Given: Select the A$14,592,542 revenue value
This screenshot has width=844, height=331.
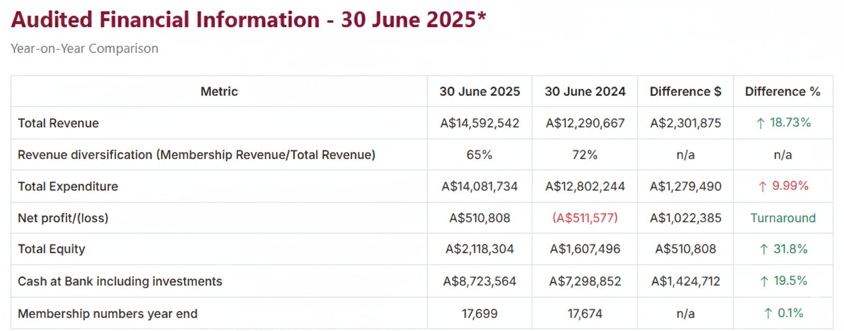Looking at the screenshot, I should click(479, 123).
